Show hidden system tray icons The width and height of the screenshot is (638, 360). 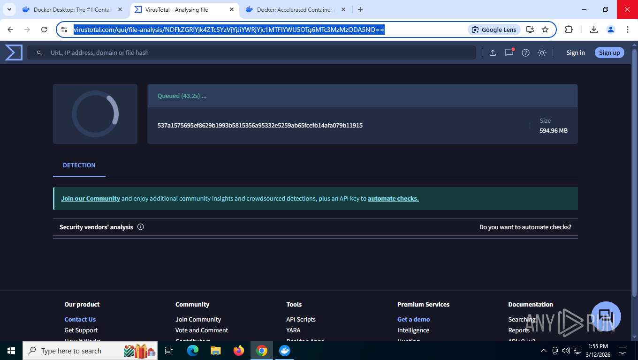click(x=544, y=351)
